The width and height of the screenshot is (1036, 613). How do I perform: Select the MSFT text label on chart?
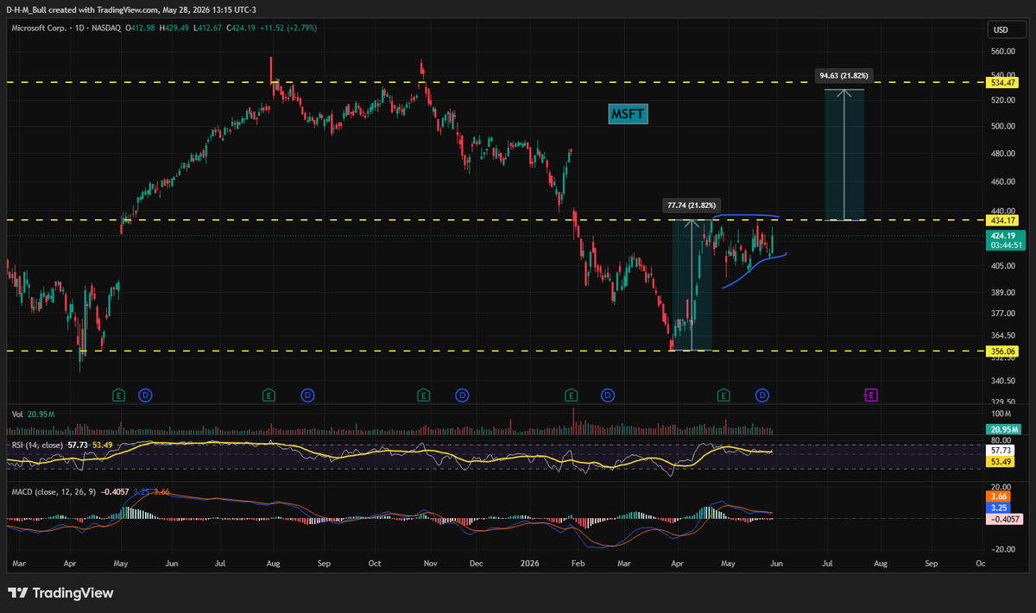(x=628, y=113)
